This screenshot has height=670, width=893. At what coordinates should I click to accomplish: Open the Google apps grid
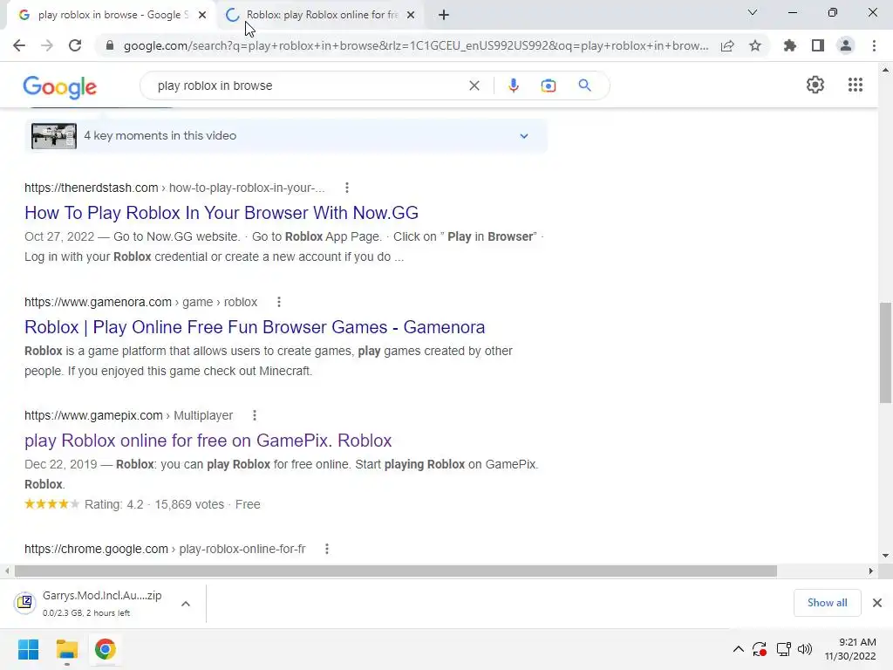[856, 85]
